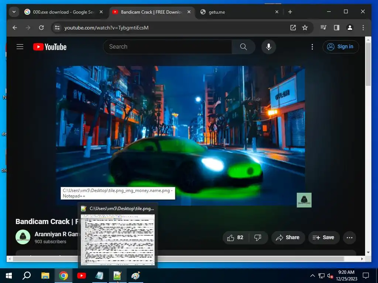Image resolution: width=378 pixels, height=283 pixels.
Task: Open the YouTube hamburger guide menu
Action: pos(20,47)
